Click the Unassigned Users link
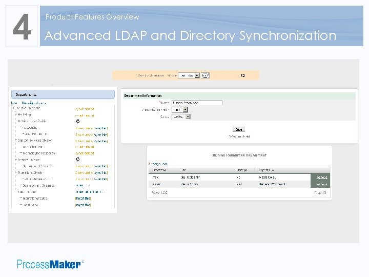The height and width of the screenshot is (277, 369). [x=34, y=103]
